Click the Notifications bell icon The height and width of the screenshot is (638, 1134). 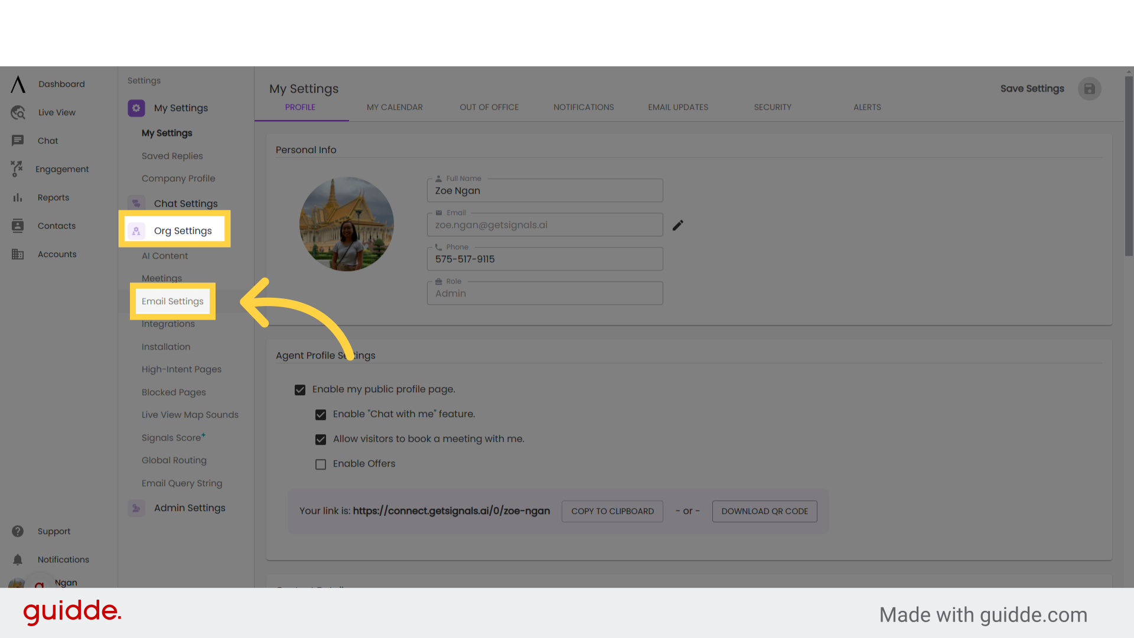[x=18, y=559]
